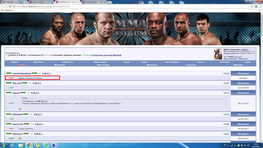This screenshot has width=263, height=148.
Task: Expand the Поиск dropdown menu
Action: pyautogui.click(x=201, y=62)
